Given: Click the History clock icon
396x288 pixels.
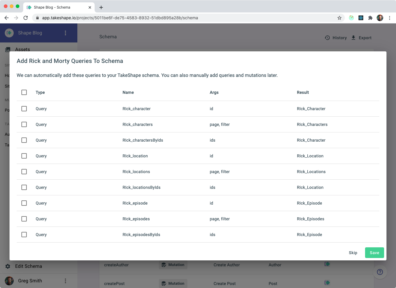Looking at the screenshot, I should point(327,38).
